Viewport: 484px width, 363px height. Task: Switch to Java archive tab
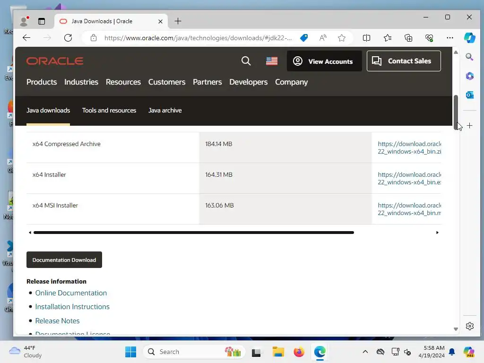tap(165, 111)
